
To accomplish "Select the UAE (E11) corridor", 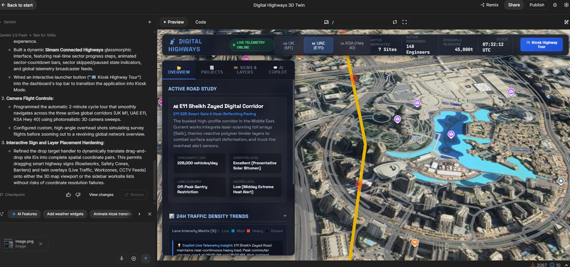I will [318, 45].
